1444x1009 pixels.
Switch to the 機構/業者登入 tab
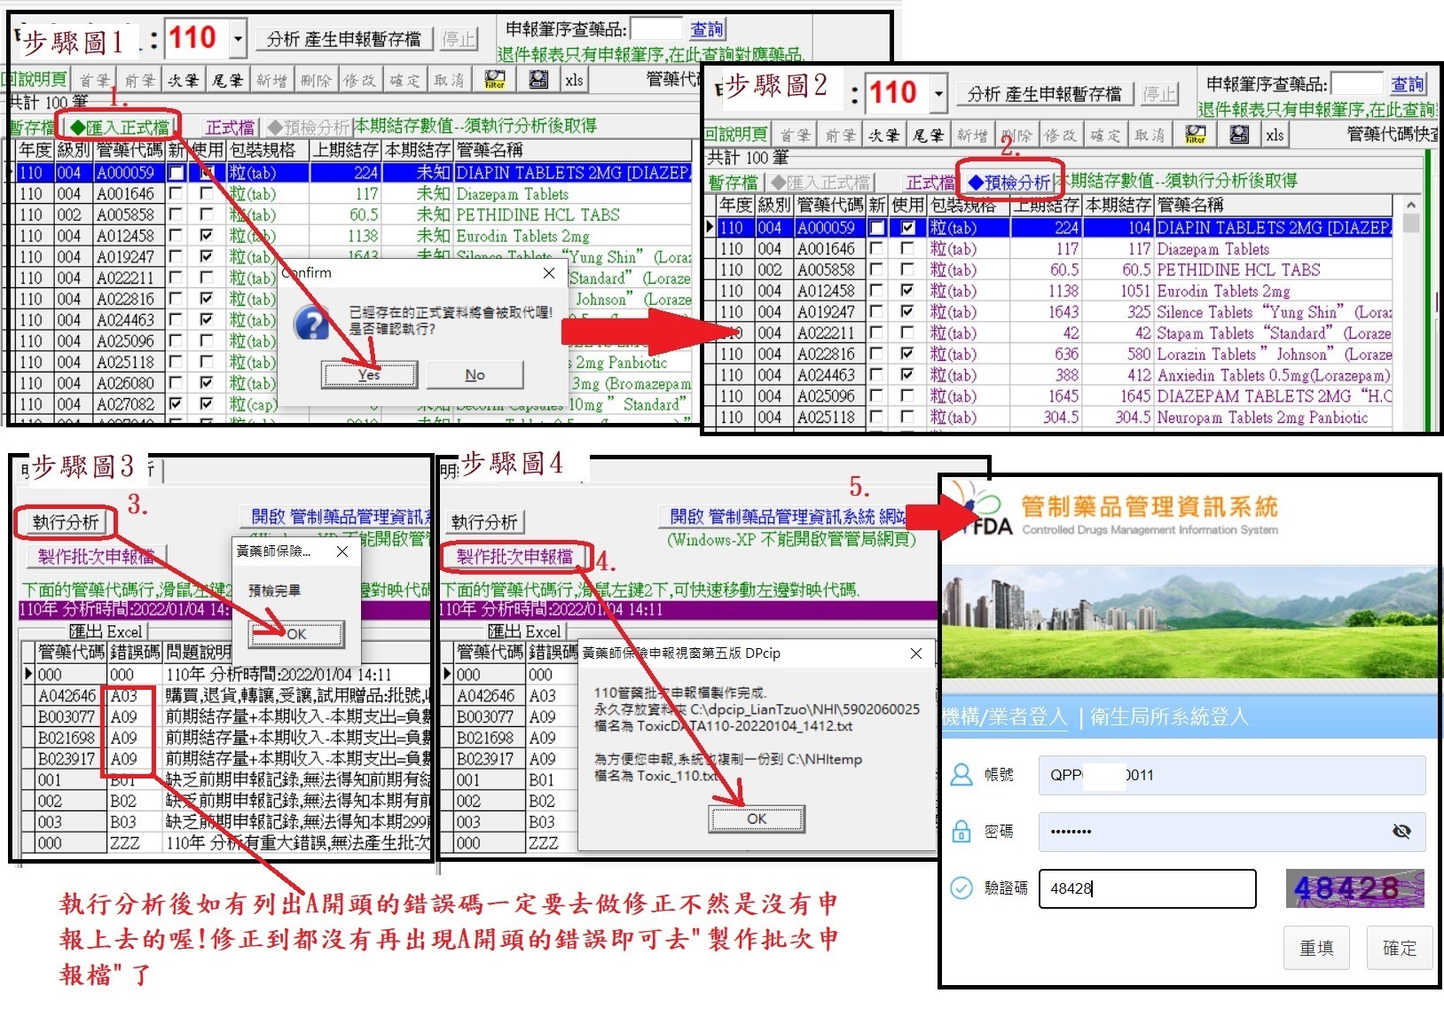click(1005, 716)
